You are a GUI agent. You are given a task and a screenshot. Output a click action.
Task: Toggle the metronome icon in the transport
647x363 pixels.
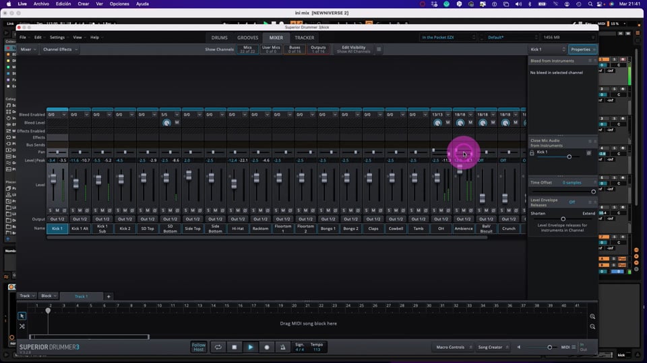(282, 347)
